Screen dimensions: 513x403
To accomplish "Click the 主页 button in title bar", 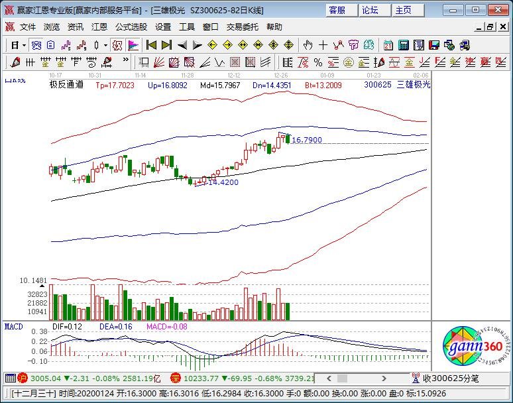I will 408,11.
